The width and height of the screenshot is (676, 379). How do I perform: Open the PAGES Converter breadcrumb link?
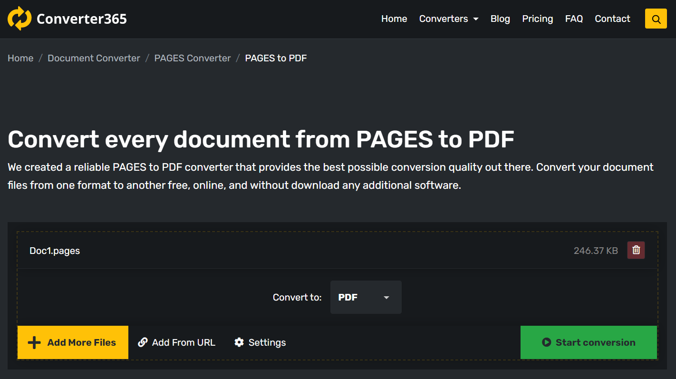click(192, 58)
